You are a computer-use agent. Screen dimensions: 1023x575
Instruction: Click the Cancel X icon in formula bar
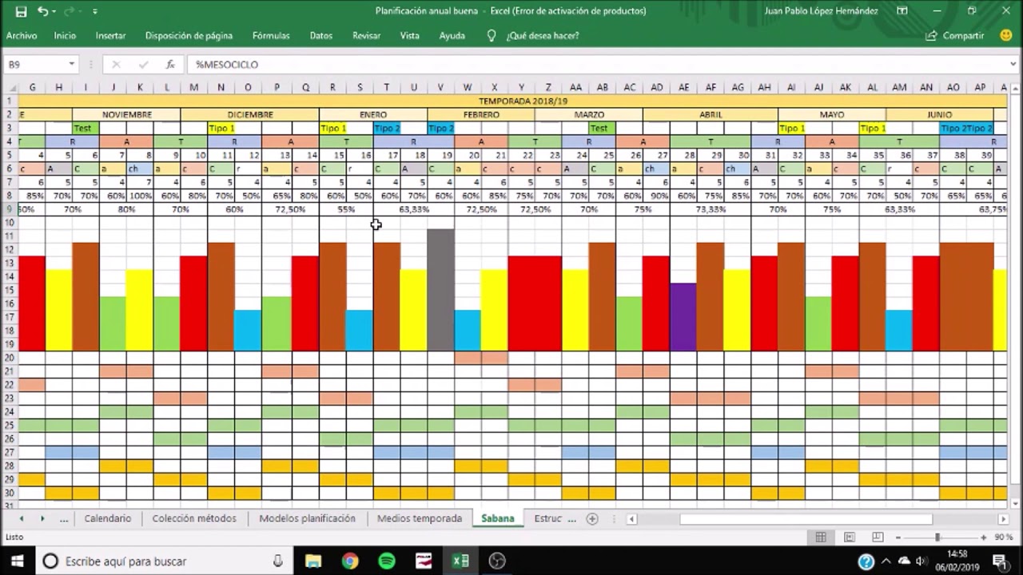(x=116, y=64)
